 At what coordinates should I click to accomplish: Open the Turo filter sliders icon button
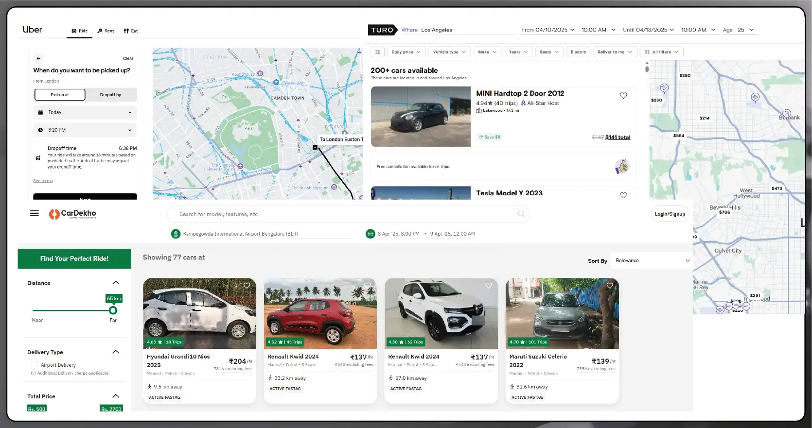coord(377,52)
